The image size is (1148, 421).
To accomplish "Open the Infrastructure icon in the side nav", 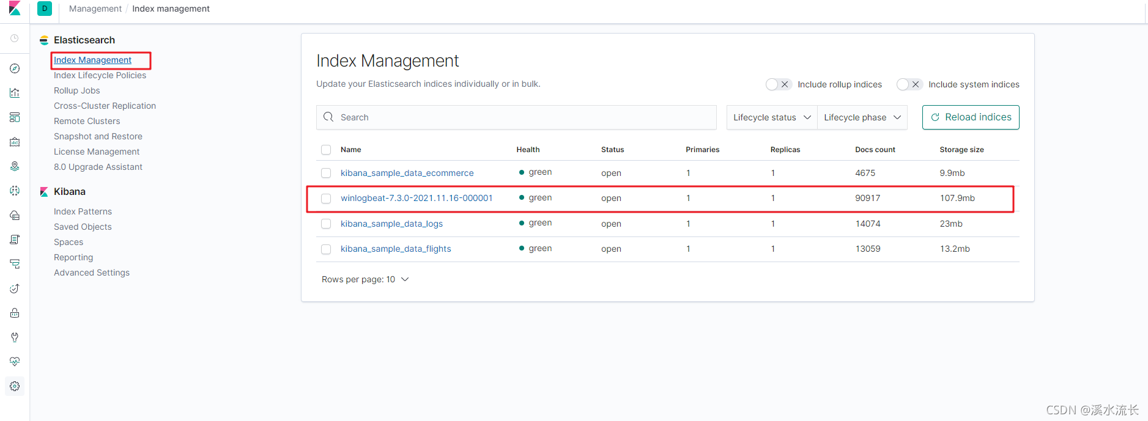I will coord(15,215).
